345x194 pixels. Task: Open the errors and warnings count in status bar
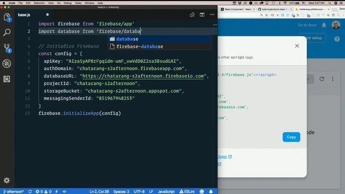tap(43, 192)
